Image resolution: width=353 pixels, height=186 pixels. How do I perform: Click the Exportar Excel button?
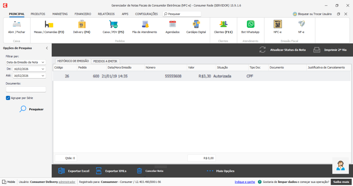pos(74,171)
